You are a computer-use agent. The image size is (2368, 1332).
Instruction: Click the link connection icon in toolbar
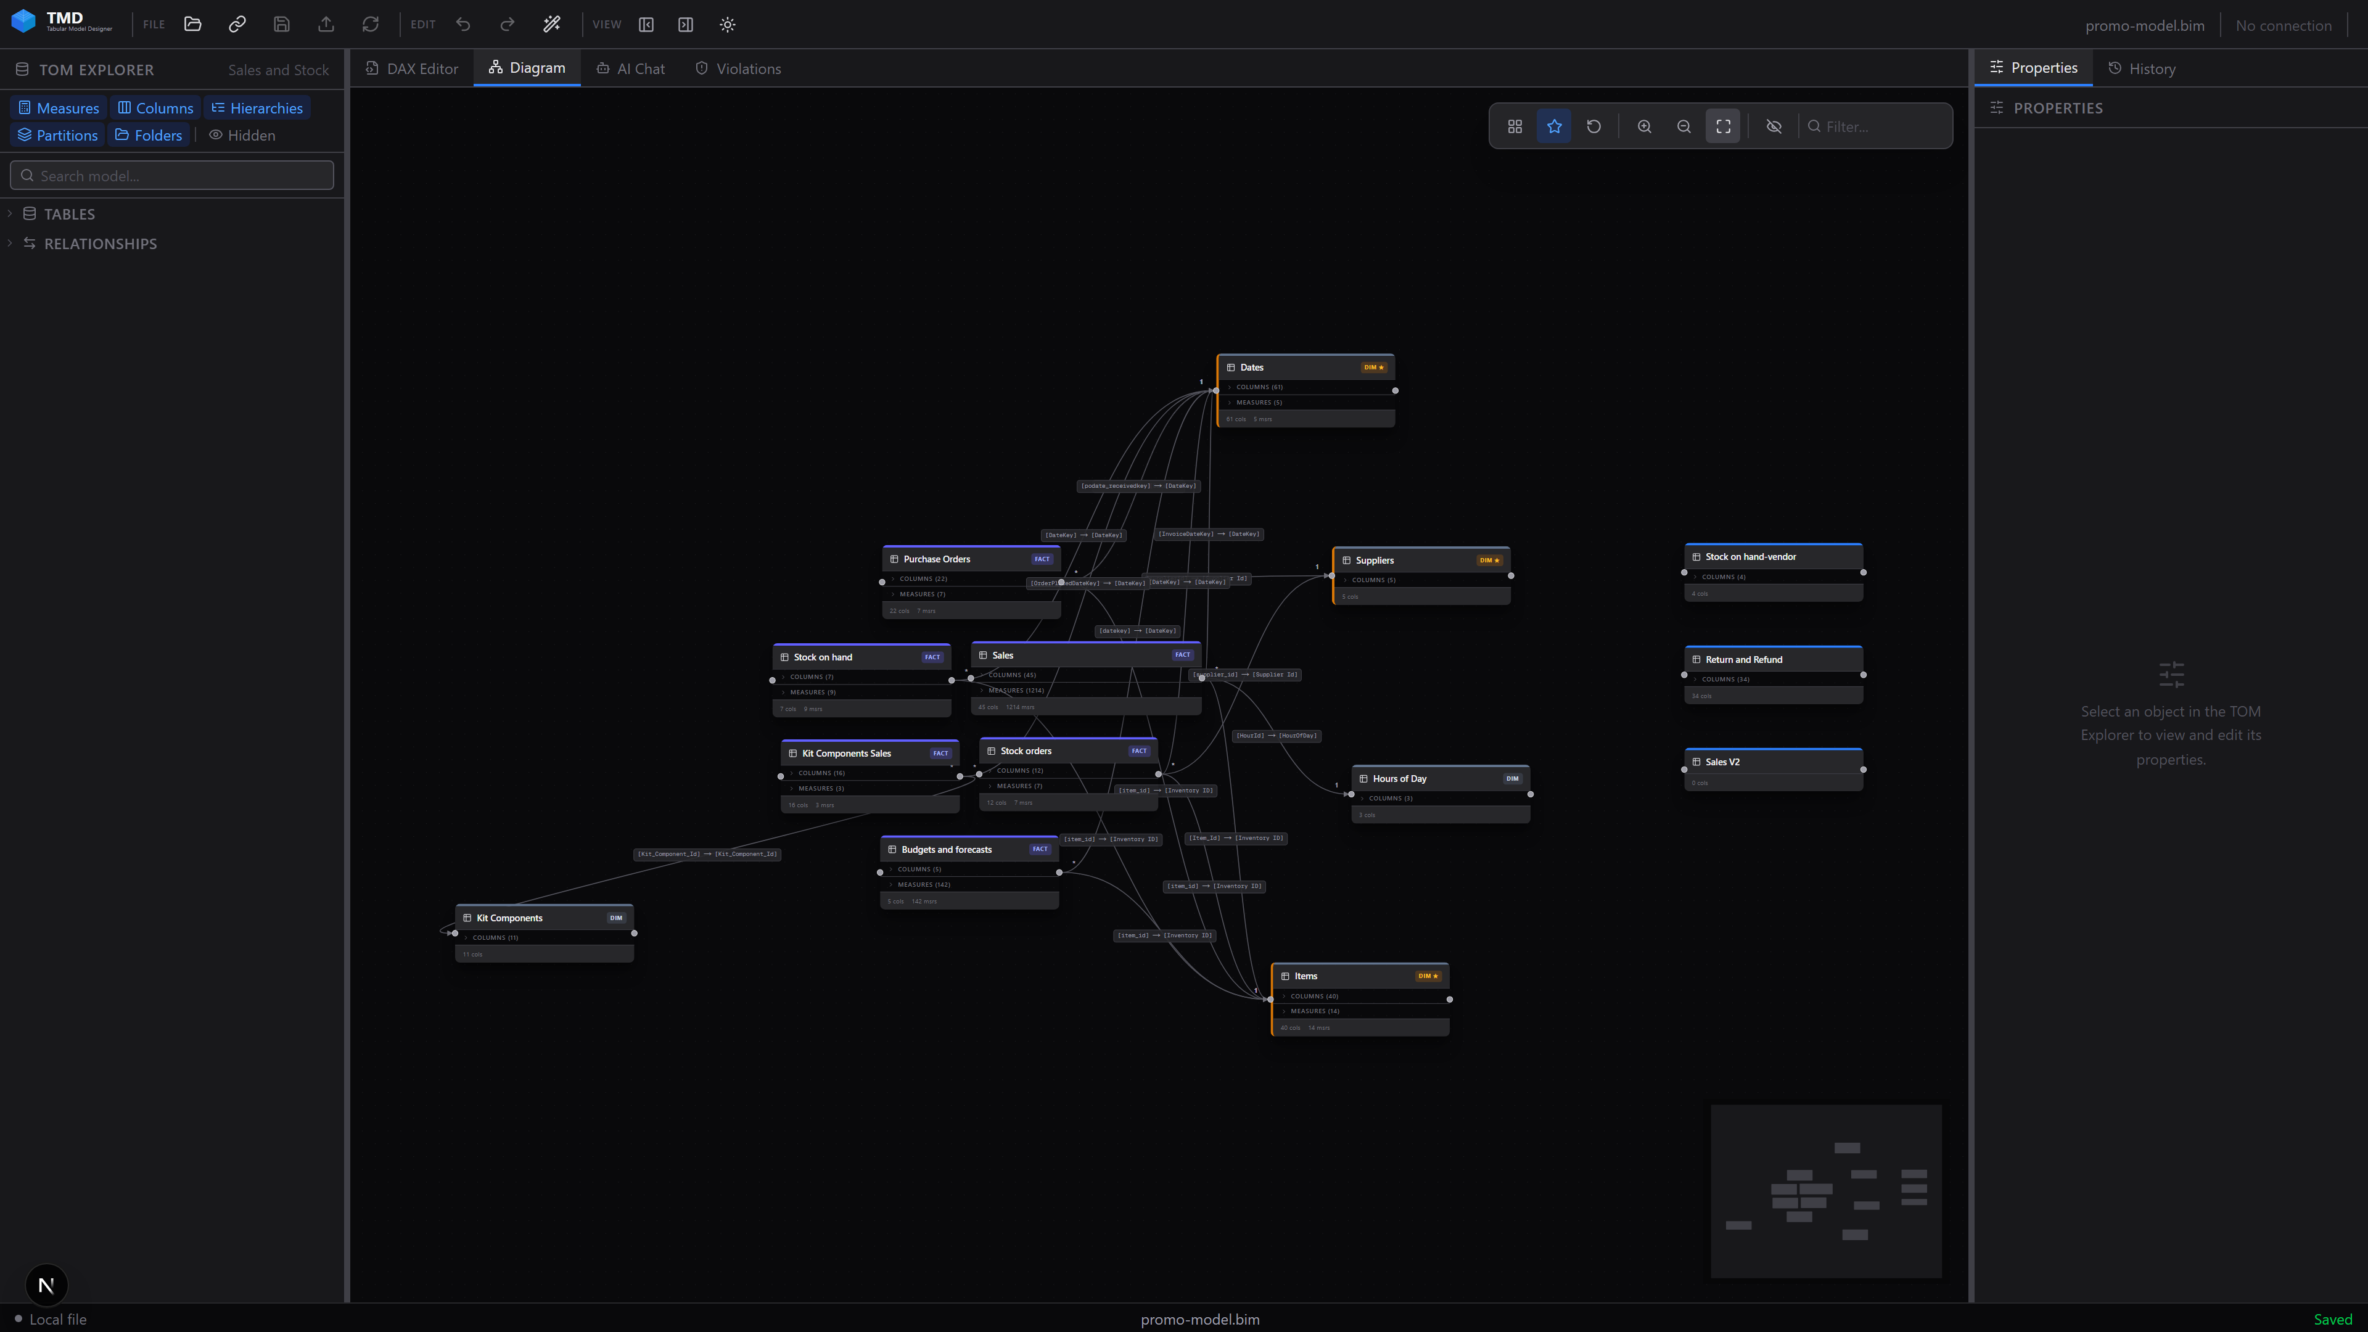tap(237, 25)
